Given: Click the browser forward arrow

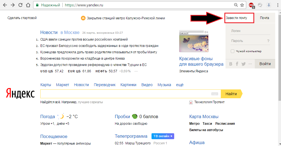Looking at the screenshot, I should point(12,5).
